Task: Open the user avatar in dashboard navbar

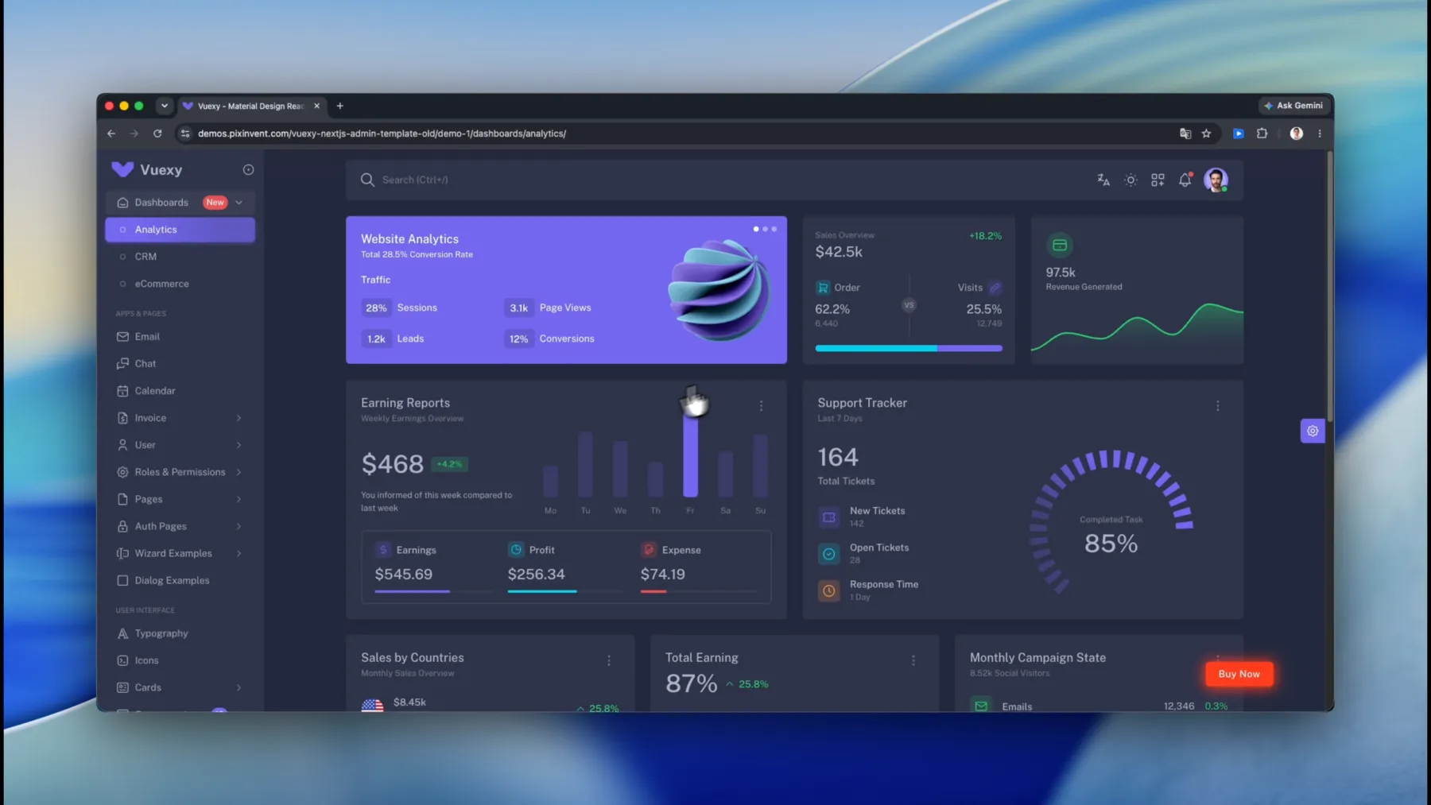Action: (x=1216, y=180)
